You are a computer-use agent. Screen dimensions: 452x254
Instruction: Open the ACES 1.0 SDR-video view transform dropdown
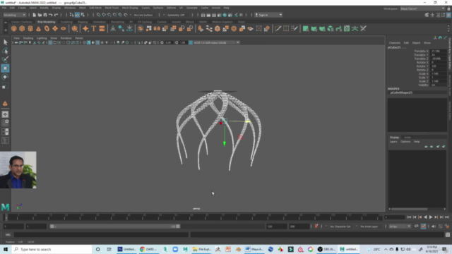click(216, 42)
